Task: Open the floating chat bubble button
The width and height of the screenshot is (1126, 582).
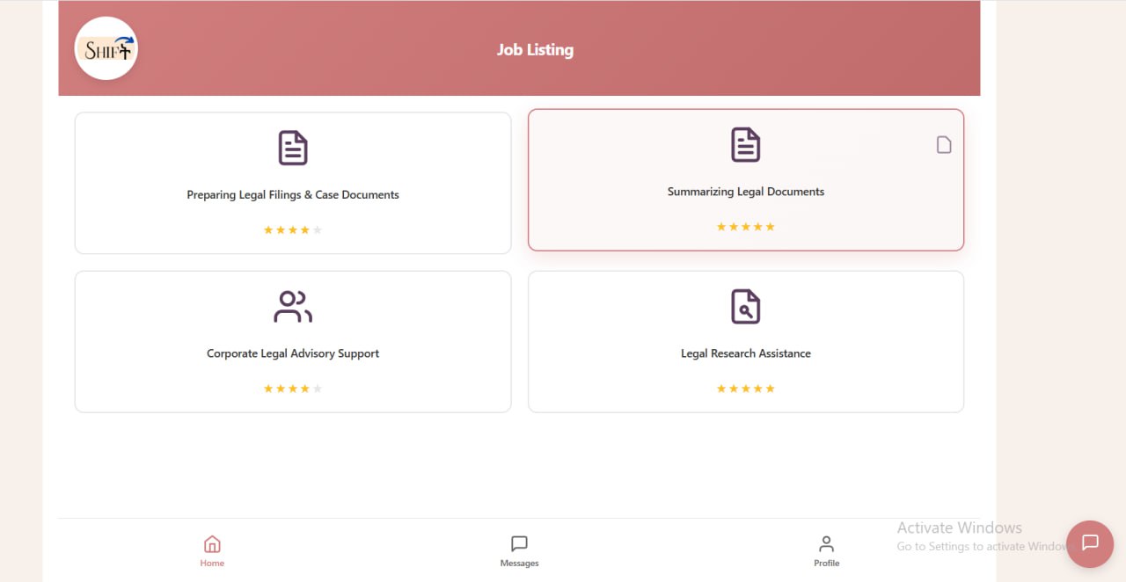Action: click(x=1089, y=543)
